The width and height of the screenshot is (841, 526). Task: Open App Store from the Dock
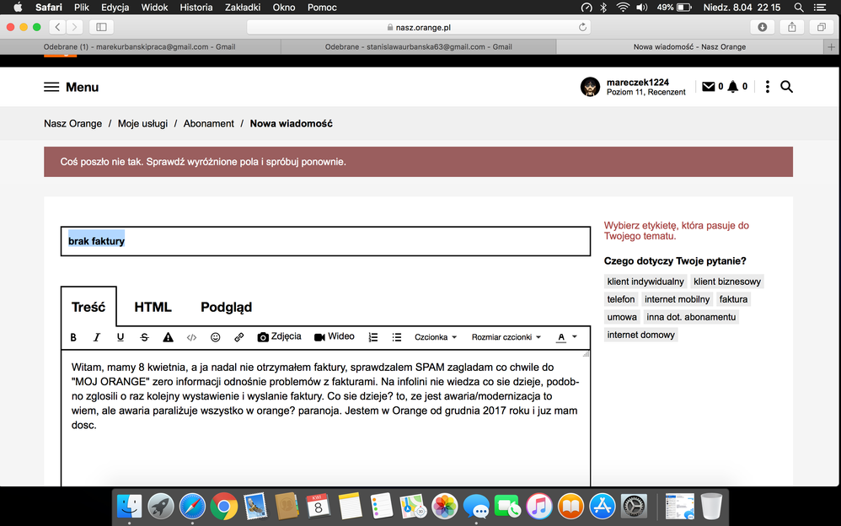point(603,506)
